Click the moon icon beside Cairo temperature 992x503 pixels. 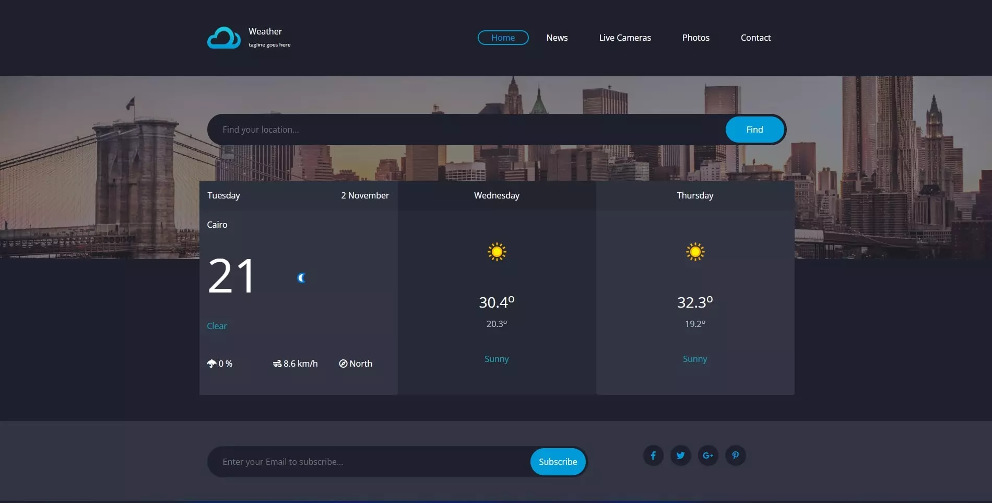[x=301, y=278]
